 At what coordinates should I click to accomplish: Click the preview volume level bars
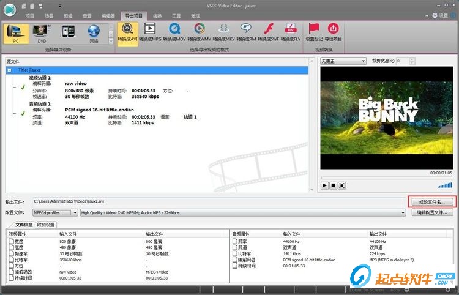tap(445, 185)
